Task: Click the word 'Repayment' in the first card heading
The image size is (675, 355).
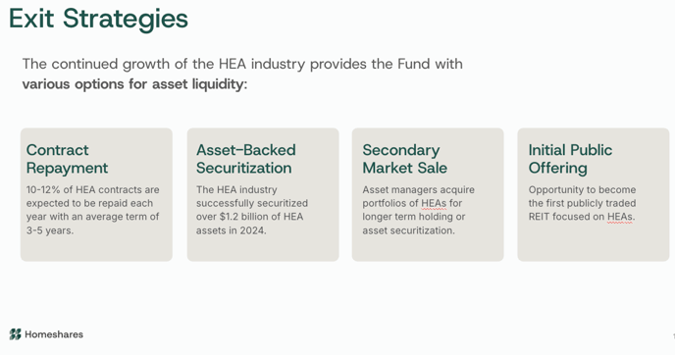Action: [67, 169]
